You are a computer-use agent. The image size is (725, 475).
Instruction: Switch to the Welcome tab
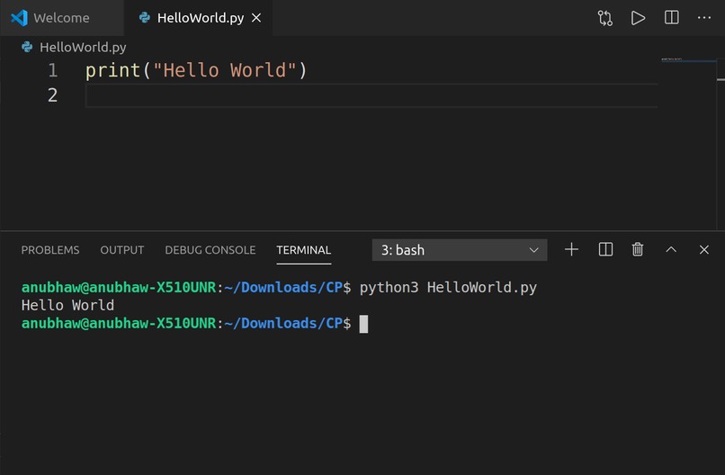61,18
